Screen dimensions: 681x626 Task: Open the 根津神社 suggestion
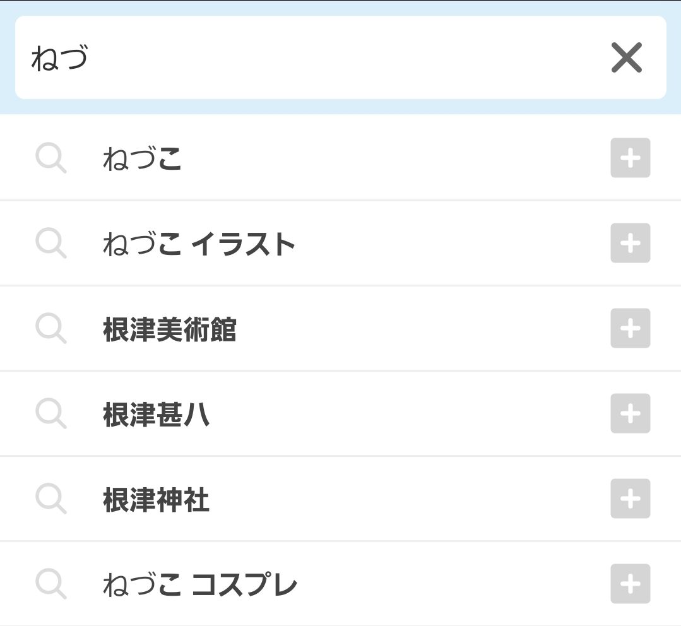click(x=341, y=499)
